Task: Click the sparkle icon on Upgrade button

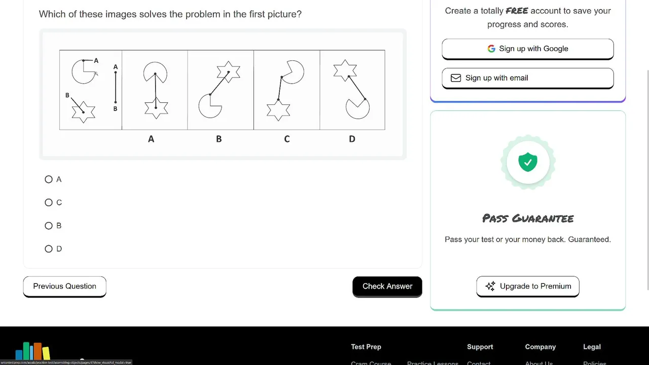Action: click(x=490, y=286)
